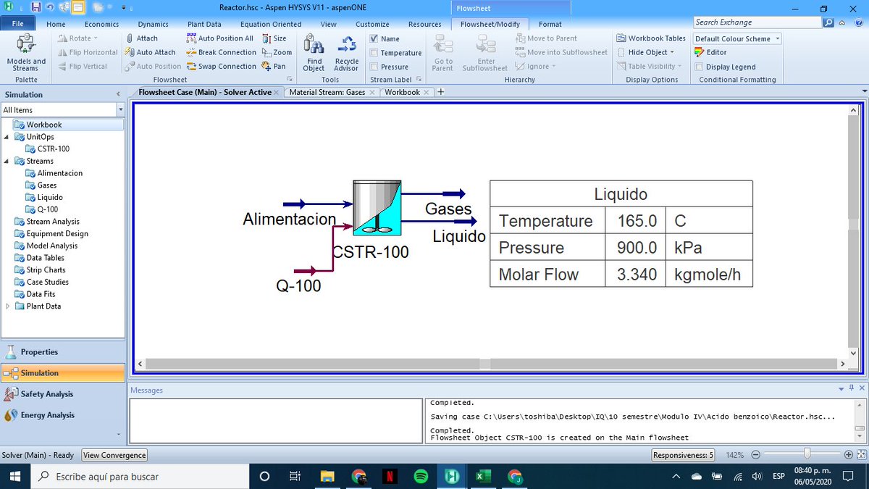Open Spotify from the taskbar

(x=421, y=476)
